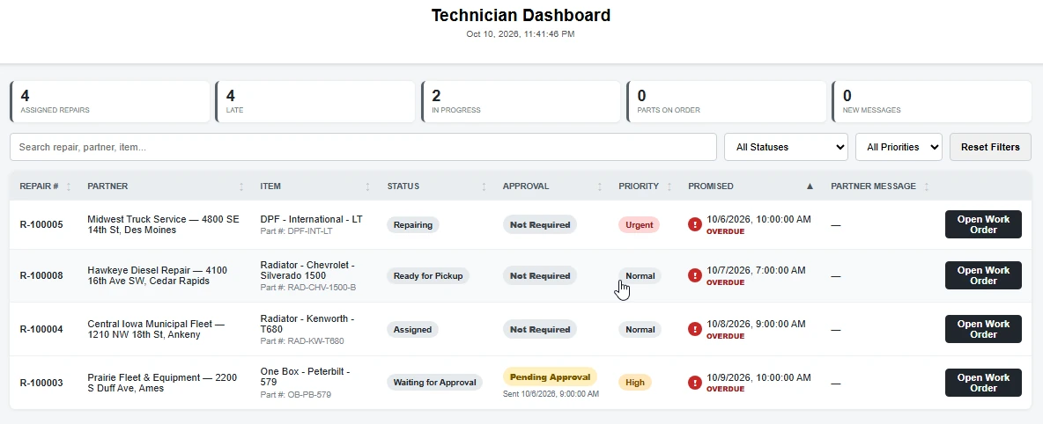Click repair number R-100004
The height and width of the screenshot is (424, 1043).
click(41, 329)
